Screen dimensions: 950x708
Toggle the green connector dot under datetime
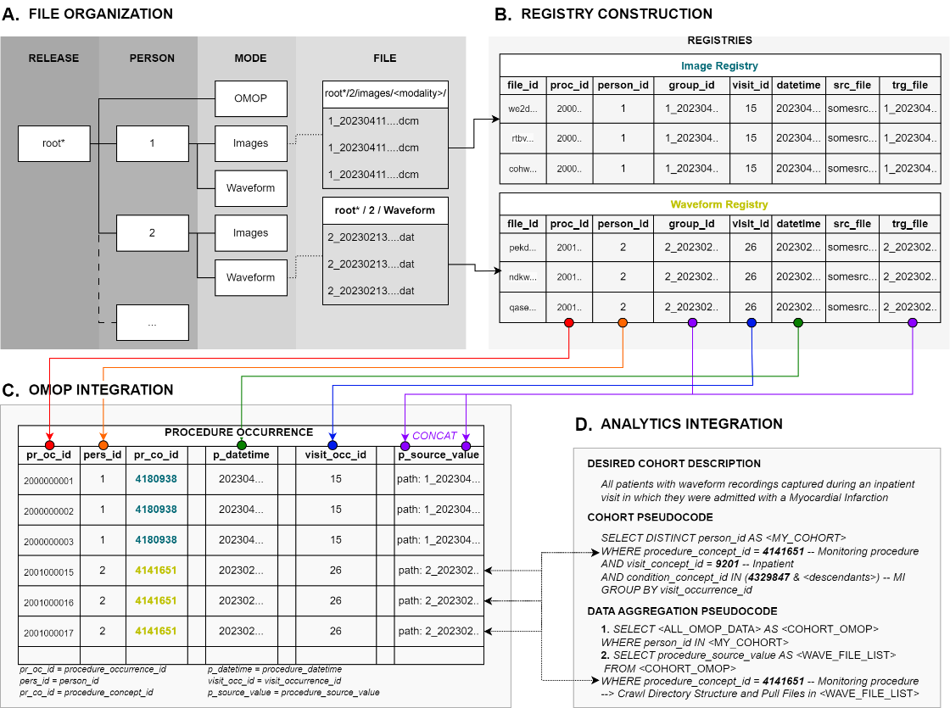tap(797, 322)
